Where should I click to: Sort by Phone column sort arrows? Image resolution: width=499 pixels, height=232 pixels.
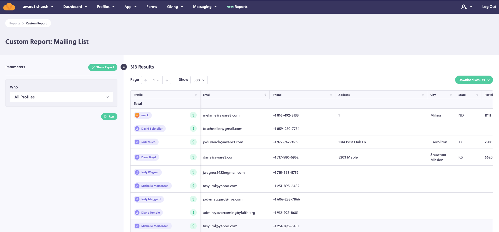tap(331, 95)
